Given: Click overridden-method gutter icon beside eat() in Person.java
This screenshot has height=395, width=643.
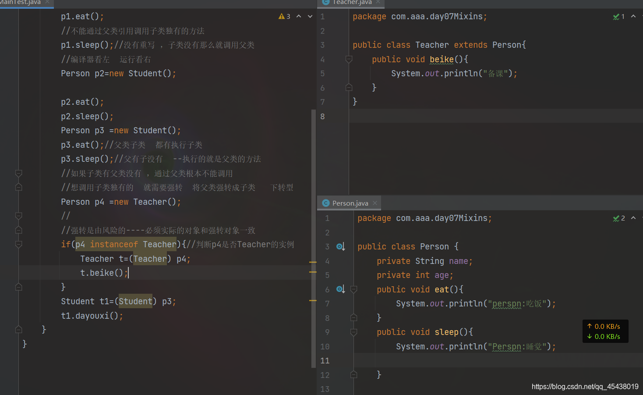Looking at the screenshot, I should [x=341, y=289].
